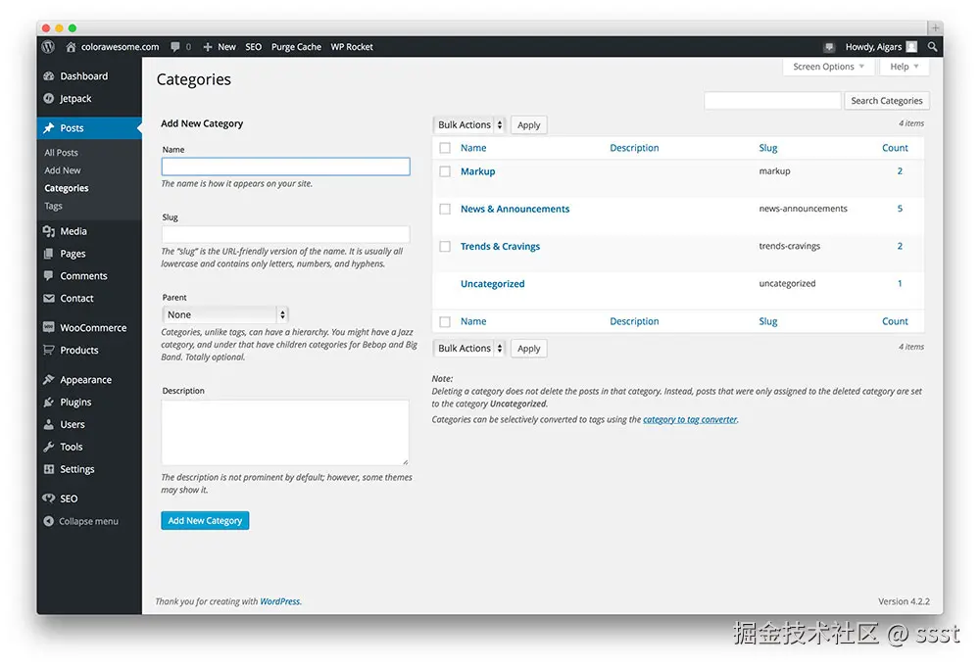Open the Uncategorized category link
The image size is (980, 667).
tap(493, 283)
